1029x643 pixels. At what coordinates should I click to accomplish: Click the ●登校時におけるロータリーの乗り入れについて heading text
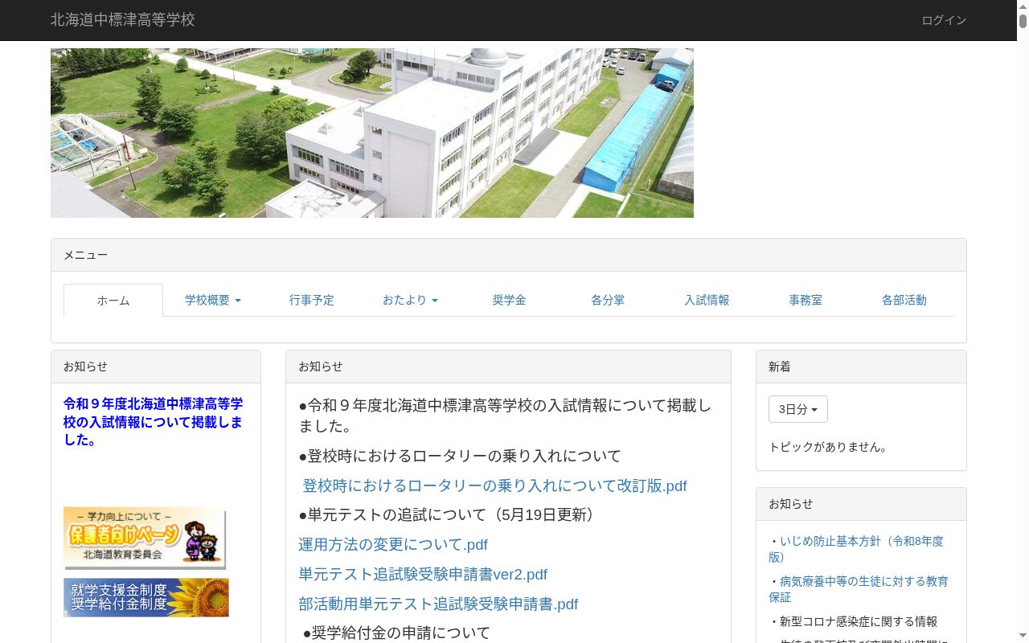(460, 456)
